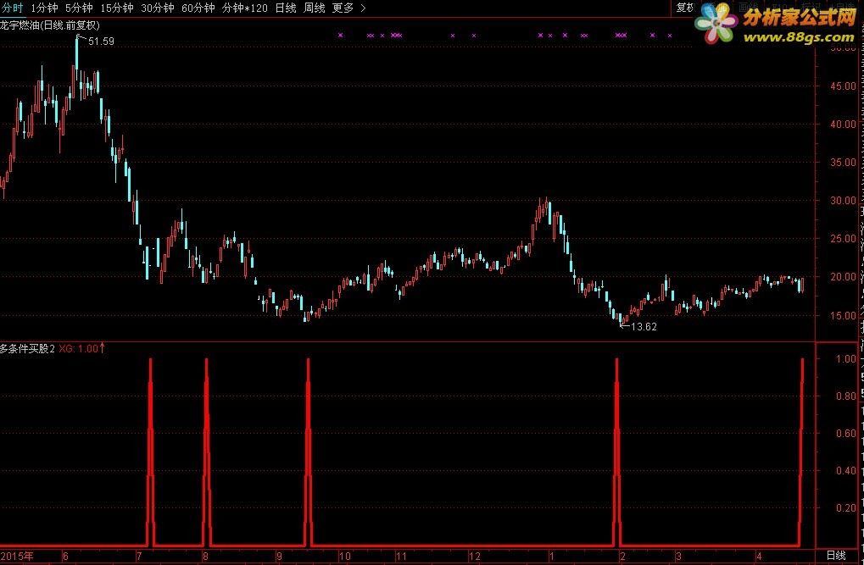Click the 复权 button at top right
This screenshot has height=565, width=864.
685,8
